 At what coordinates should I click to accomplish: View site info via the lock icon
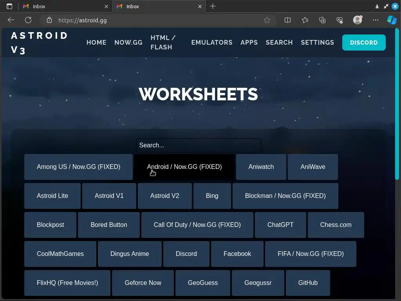pyautogui.click(x=49, y=20)
